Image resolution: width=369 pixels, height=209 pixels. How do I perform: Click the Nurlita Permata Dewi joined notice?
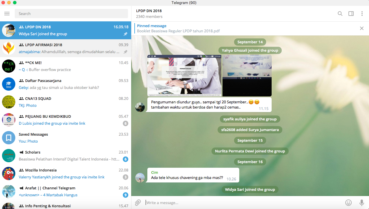(x=250, y=151)
